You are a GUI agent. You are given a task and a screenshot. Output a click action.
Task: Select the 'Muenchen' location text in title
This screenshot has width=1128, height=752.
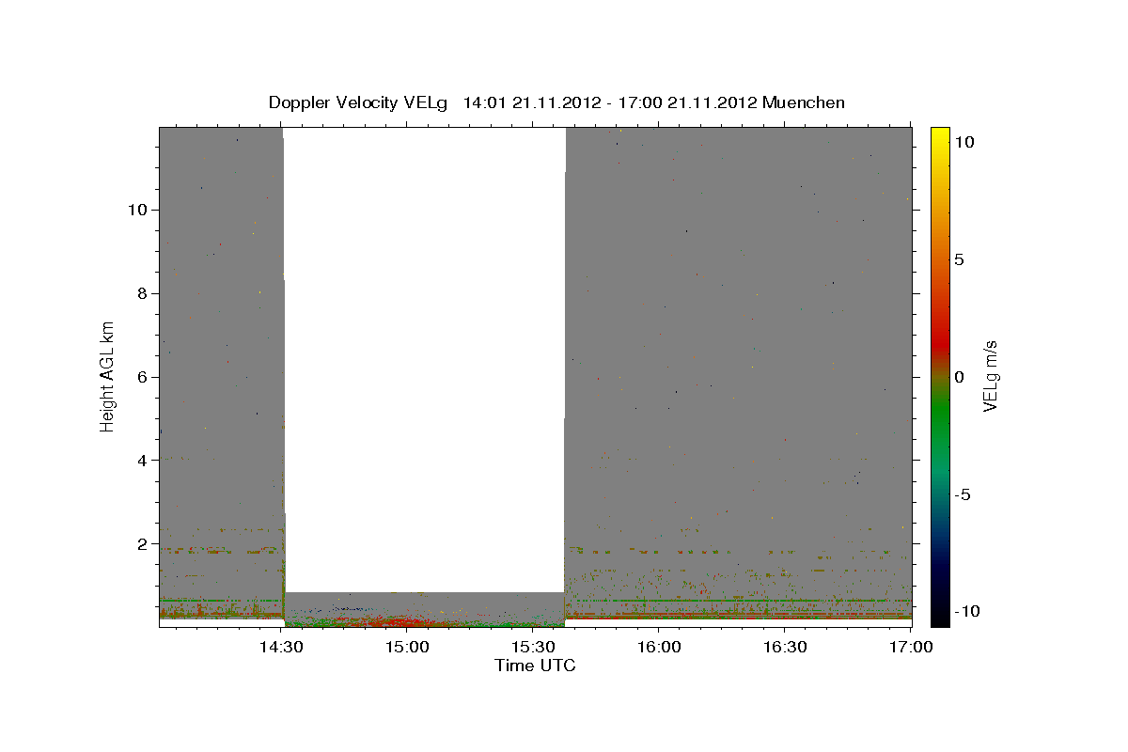[x=804, y=102]
